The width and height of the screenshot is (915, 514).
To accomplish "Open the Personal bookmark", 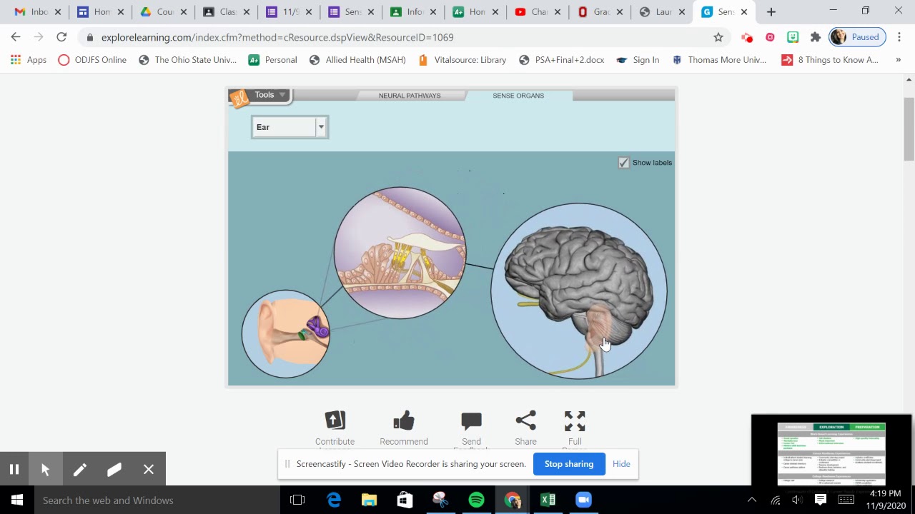I will click(272, 60).
